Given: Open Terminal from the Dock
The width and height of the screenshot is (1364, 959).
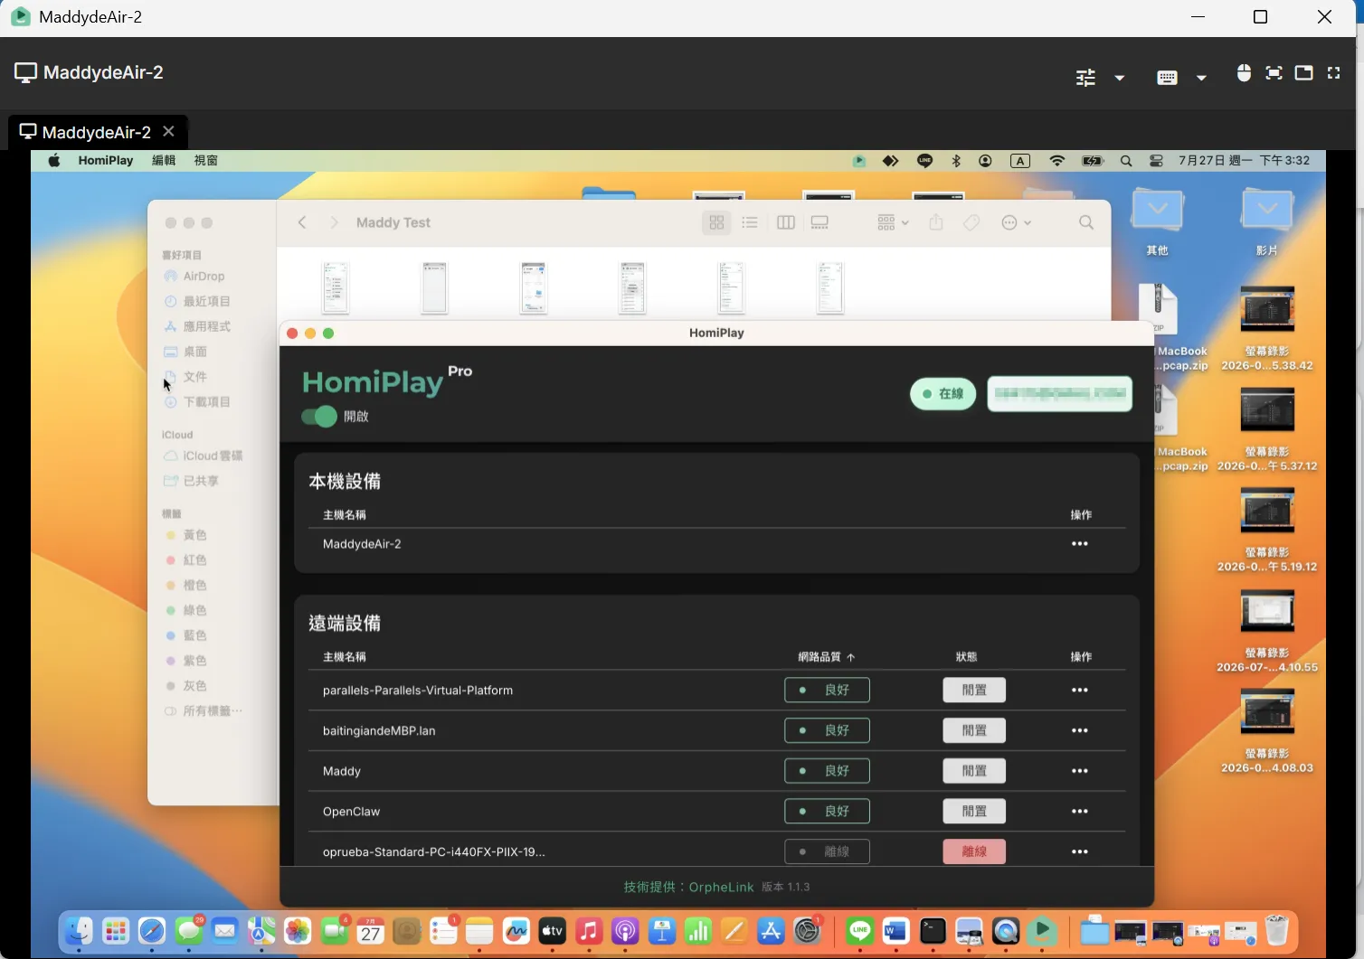Looking at the screenshot, I should click(x=933, y=931).
